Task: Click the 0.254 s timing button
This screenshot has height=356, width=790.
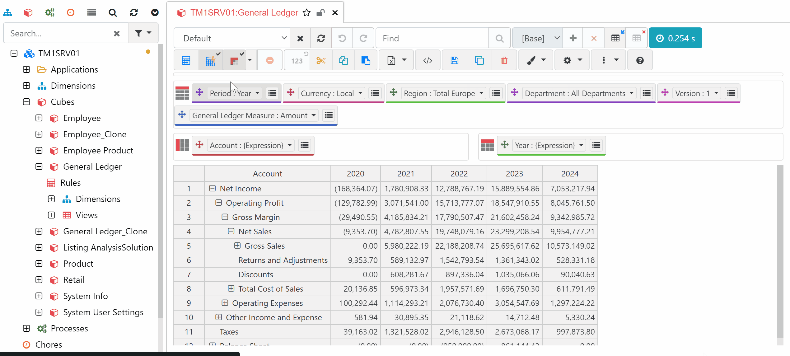Action: point(675,38)
